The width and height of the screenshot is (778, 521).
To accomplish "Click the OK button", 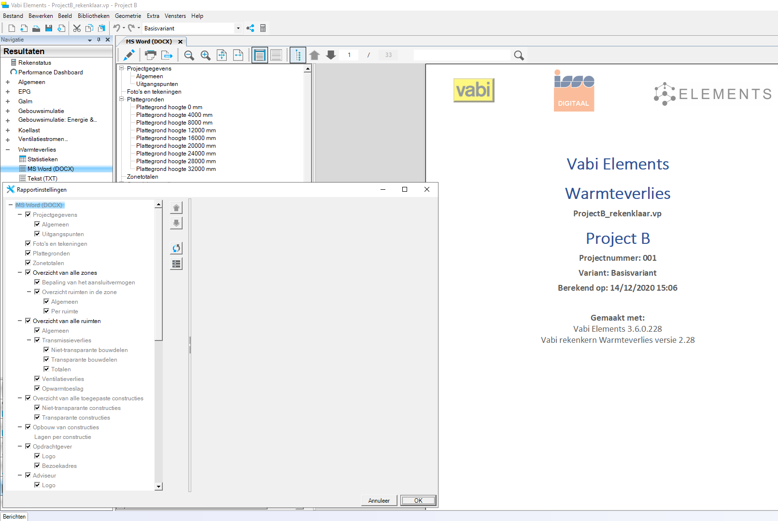I will (x=418, y=500).
